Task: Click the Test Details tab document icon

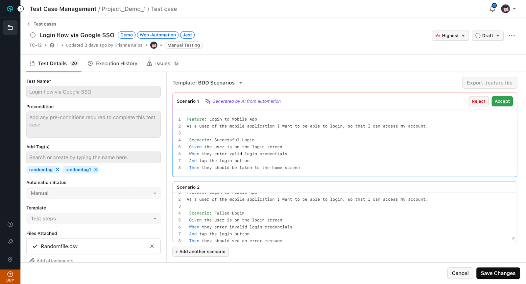Action: pos(32,64)
